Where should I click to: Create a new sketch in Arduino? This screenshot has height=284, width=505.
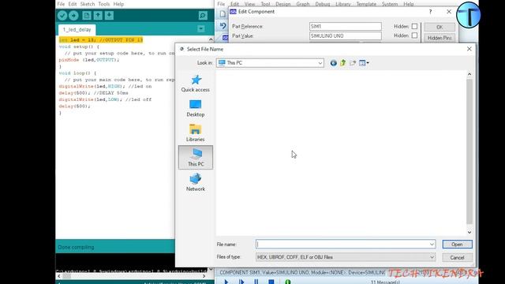(x=87, y=16)
